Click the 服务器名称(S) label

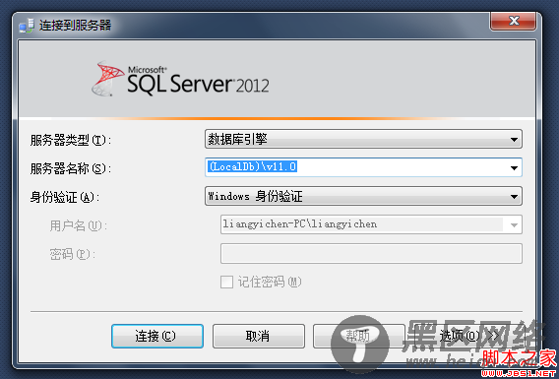pyautogui.click(x=71, y=168)
